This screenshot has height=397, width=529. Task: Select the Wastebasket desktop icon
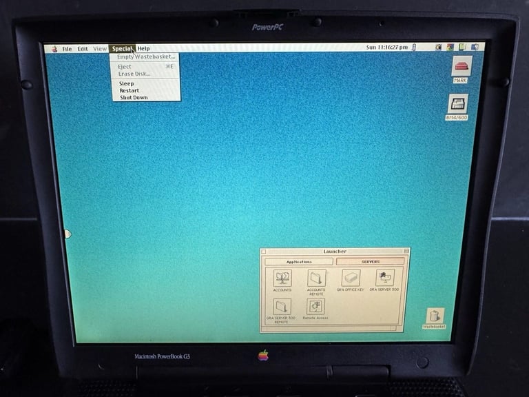[435, 318]
